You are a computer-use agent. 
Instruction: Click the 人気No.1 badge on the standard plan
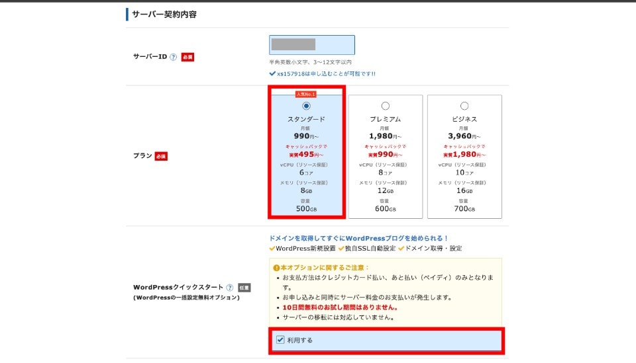(306, 95)
